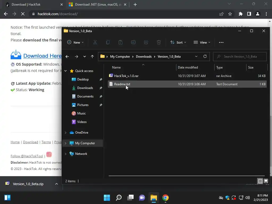The height and width of the screenshot is (204, 272).
Task: Select the HackTok_v.1.0.rar file
Action: click(187, 76)
